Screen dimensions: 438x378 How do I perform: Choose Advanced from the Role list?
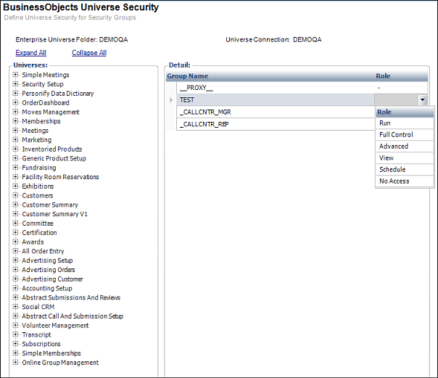click(405, 147)
